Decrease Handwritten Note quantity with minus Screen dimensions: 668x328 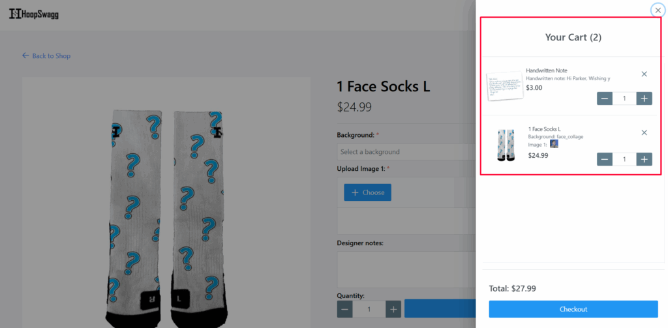pyautogui.click(x=605, y=98)
